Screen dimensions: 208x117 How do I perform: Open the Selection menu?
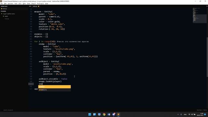click(x=10, y=4)
